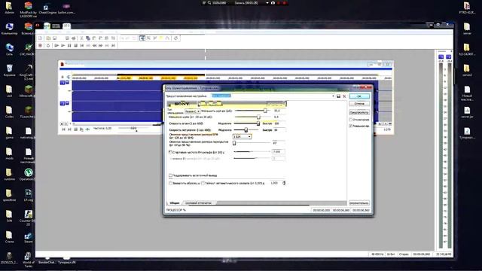Image resolution: width=482 pixels, height=271 pixels.
Task: Click the Cut scissors toolbar icon
Action: pos(82,38)
